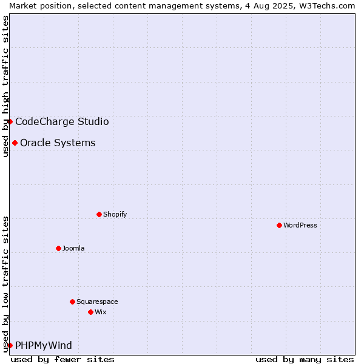Click the chart title mentioning W3Techs.com

point(182,6)
